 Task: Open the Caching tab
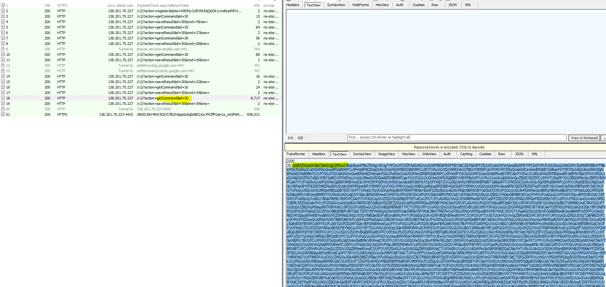(x=466, y=154)
